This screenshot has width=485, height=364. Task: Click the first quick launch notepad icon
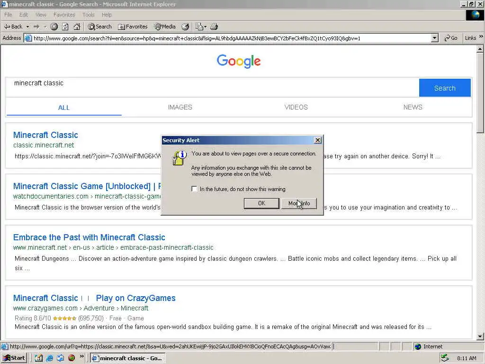(x=39, y=358)
